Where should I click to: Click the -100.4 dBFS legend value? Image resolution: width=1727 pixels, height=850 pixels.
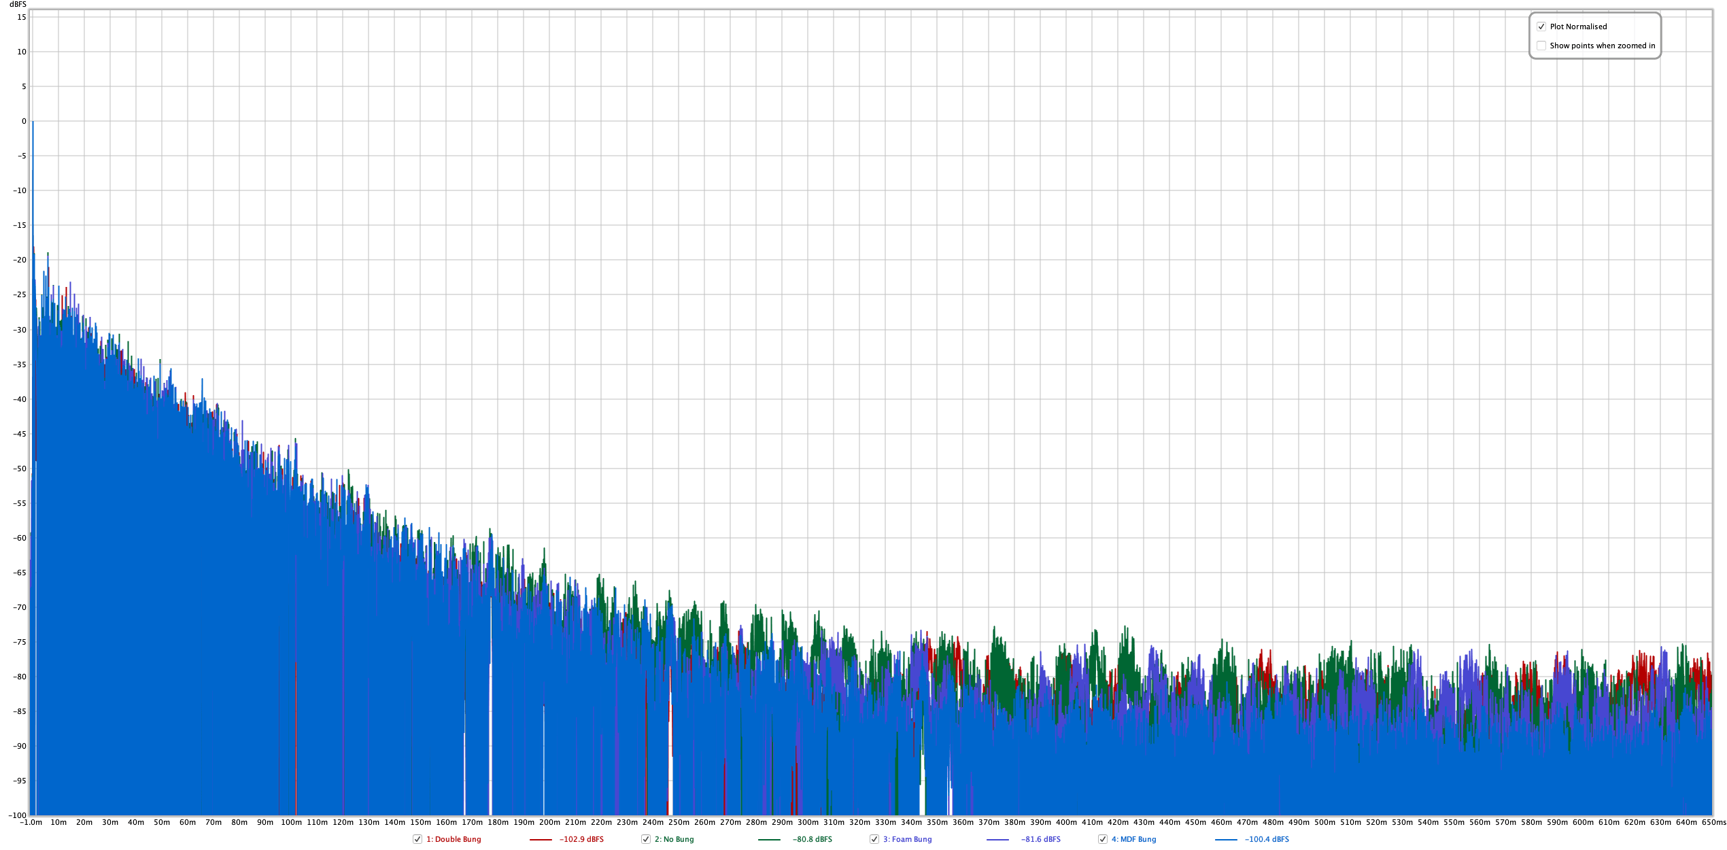(x=1267, y=839)
